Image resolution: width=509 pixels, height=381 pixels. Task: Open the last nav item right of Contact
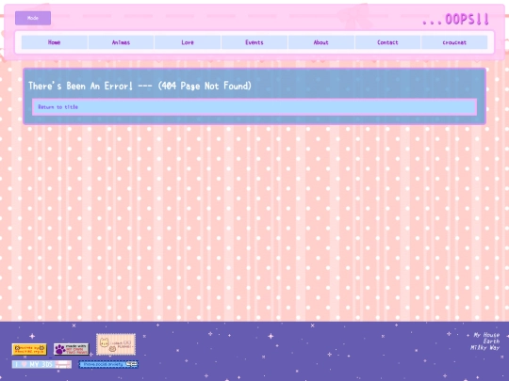click(x=454, y=42)
